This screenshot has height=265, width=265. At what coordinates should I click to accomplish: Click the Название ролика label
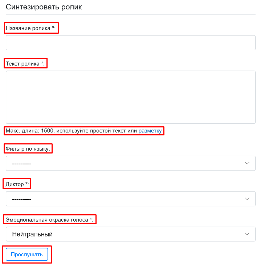(x=30, y=28)
